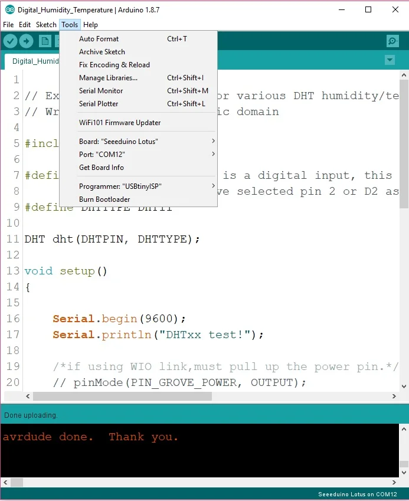Click the Verify checkmark icon
409x501 pixels.
(x=10, y=41)
